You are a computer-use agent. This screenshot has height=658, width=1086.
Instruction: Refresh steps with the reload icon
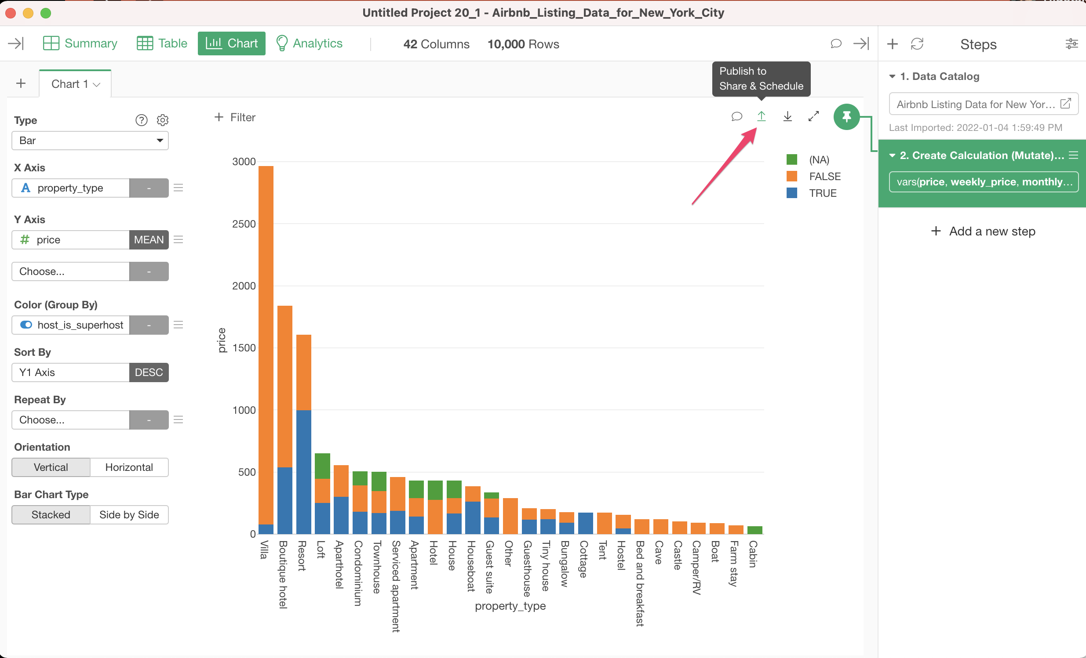coord(917,44)
